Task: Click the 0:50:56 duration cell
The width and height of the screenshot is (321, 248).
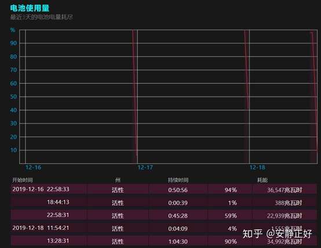Action: pyautogui.click(x=178, y=190)
